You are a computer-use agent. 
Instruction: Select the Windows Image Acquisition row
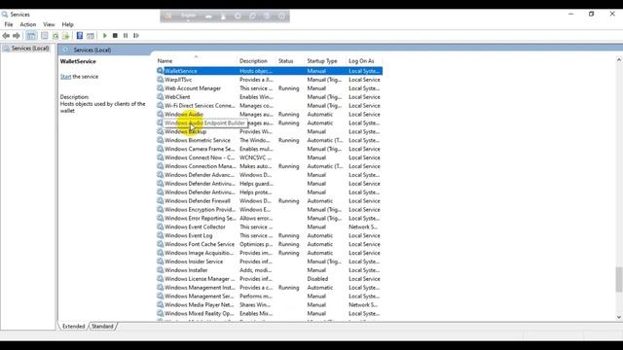[x=269, y=253]
